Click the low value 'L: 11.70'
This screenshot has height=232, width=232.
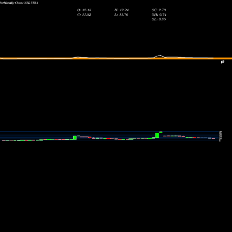point(121,14)
